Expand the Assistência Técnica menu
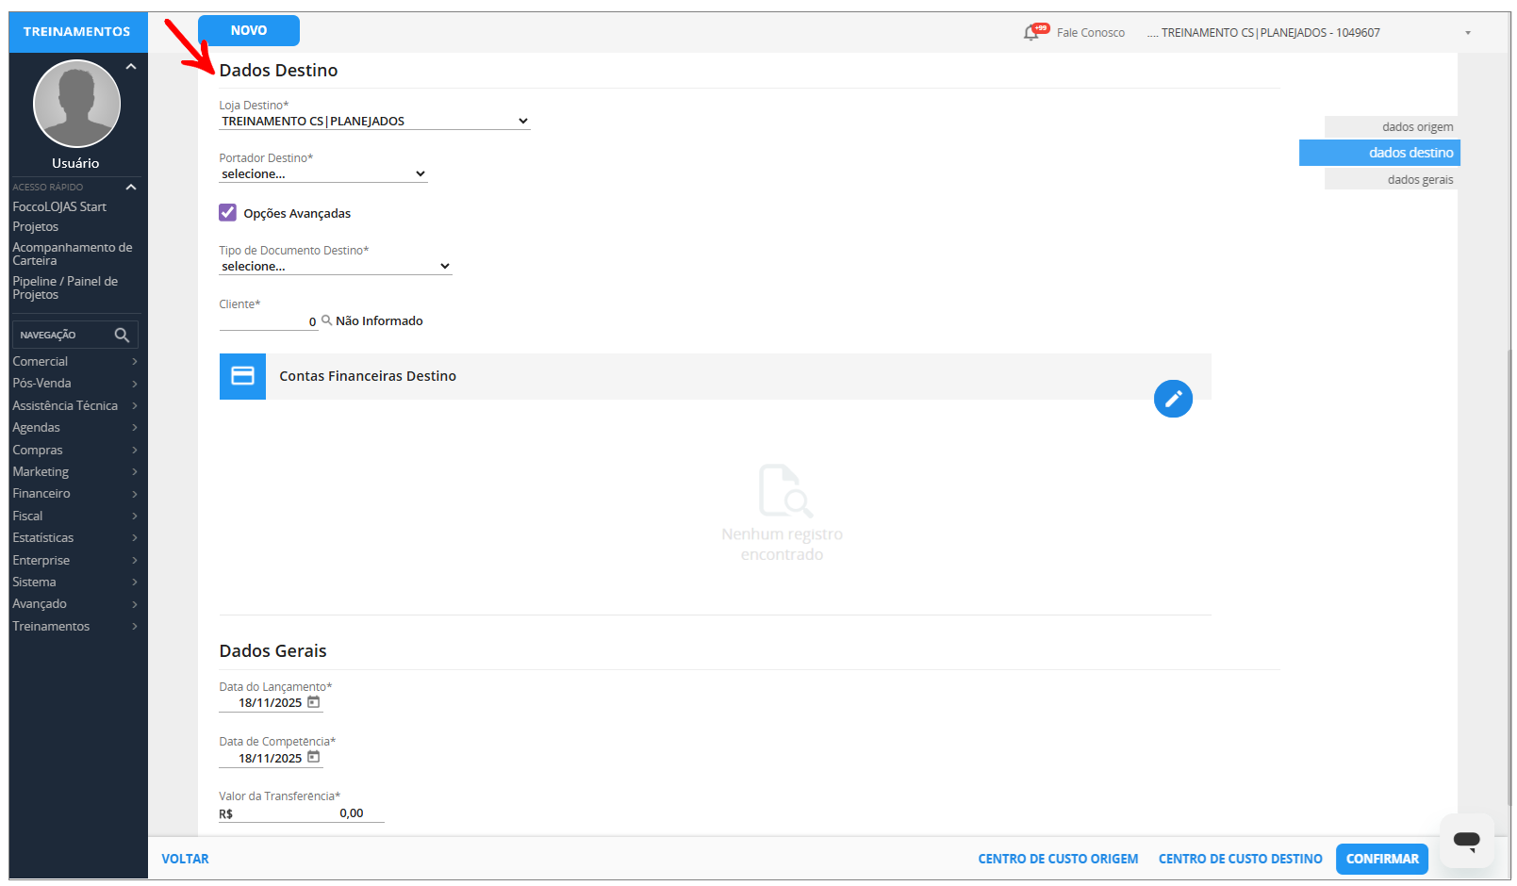 75,406
